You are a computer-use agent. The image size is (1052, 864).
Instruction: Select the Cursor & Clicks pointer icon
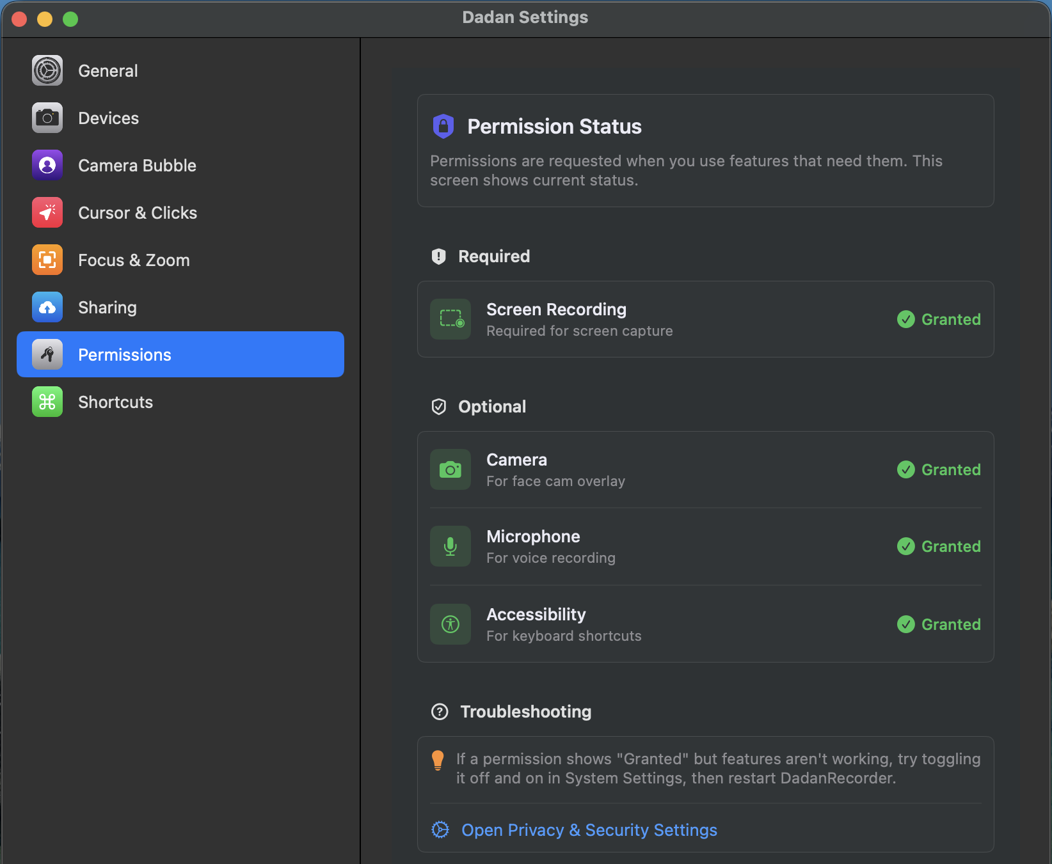point(47,212)
